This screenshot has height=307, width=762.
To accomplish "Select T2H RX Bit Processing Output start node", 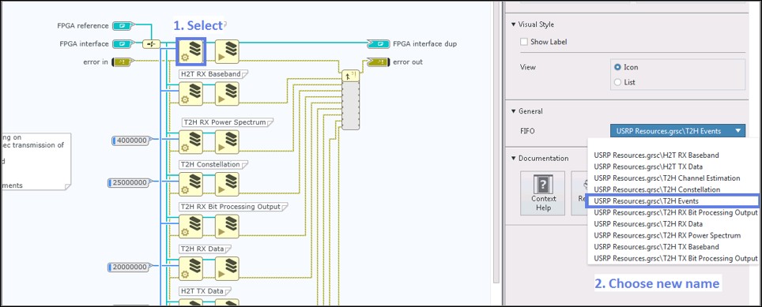I will 227,227.
